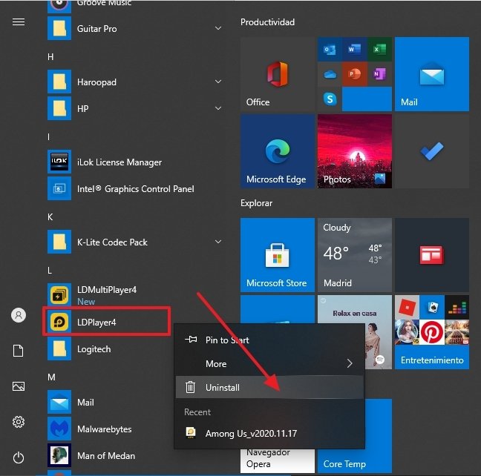Open recent Among Us_v2020.11.17 item
Viewport: 481px width, 476px height.
(x=269, y=434)
